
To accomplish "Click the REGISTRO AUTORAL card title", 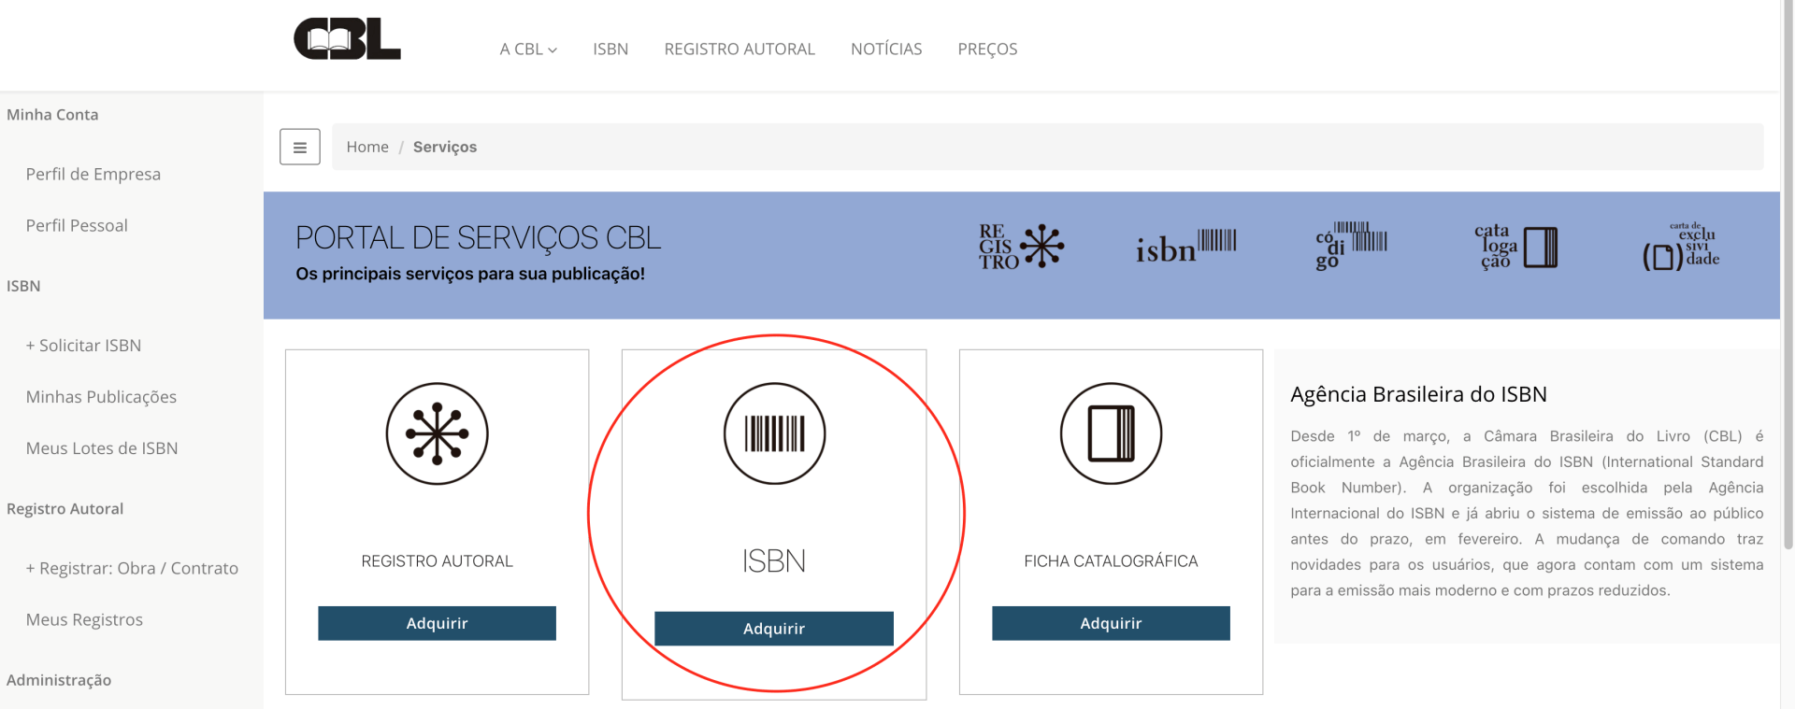I will coord(438,560).
